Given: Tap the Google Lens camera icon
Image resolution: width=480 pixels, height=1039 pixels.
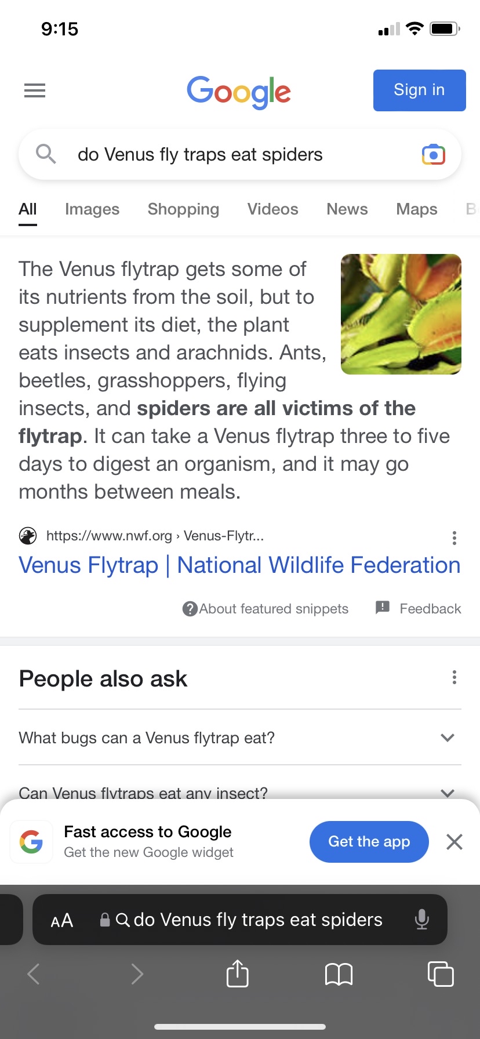Looking at the screenshot, I should (x=433, y=155).
